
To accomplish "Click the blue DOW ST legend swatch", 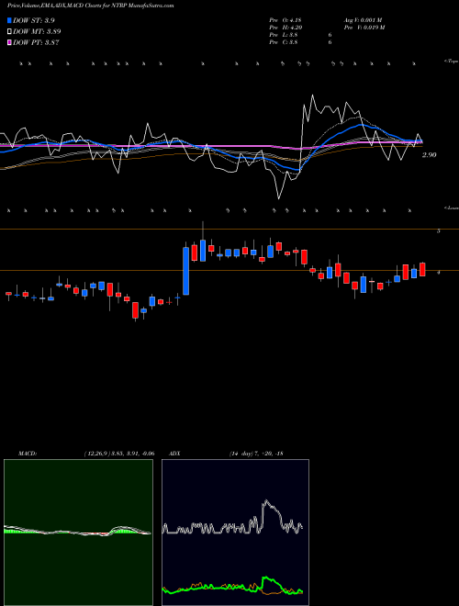I will pyautogui.click(x=9, y=20).
